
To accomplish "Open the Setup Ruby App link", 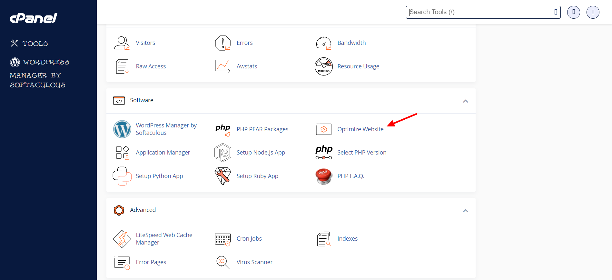I will [257, 176].
